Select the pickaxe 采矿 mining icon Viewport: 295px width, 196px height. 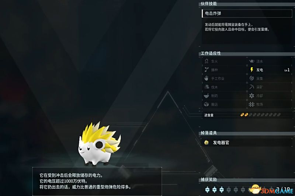(x=252, y=87)
